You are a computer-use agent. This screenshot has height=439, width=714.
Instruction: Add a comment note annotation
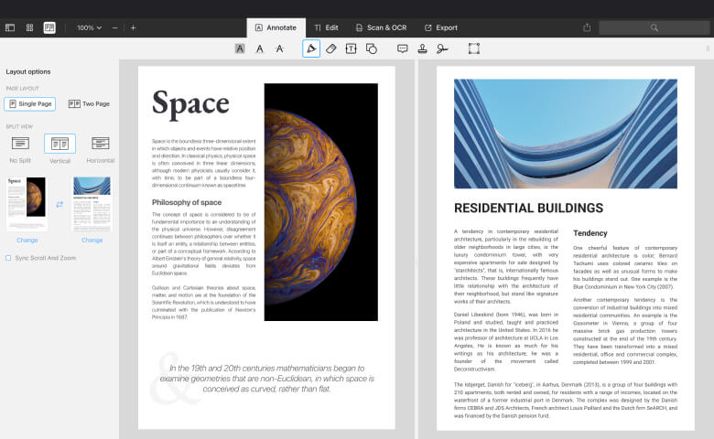402,48
